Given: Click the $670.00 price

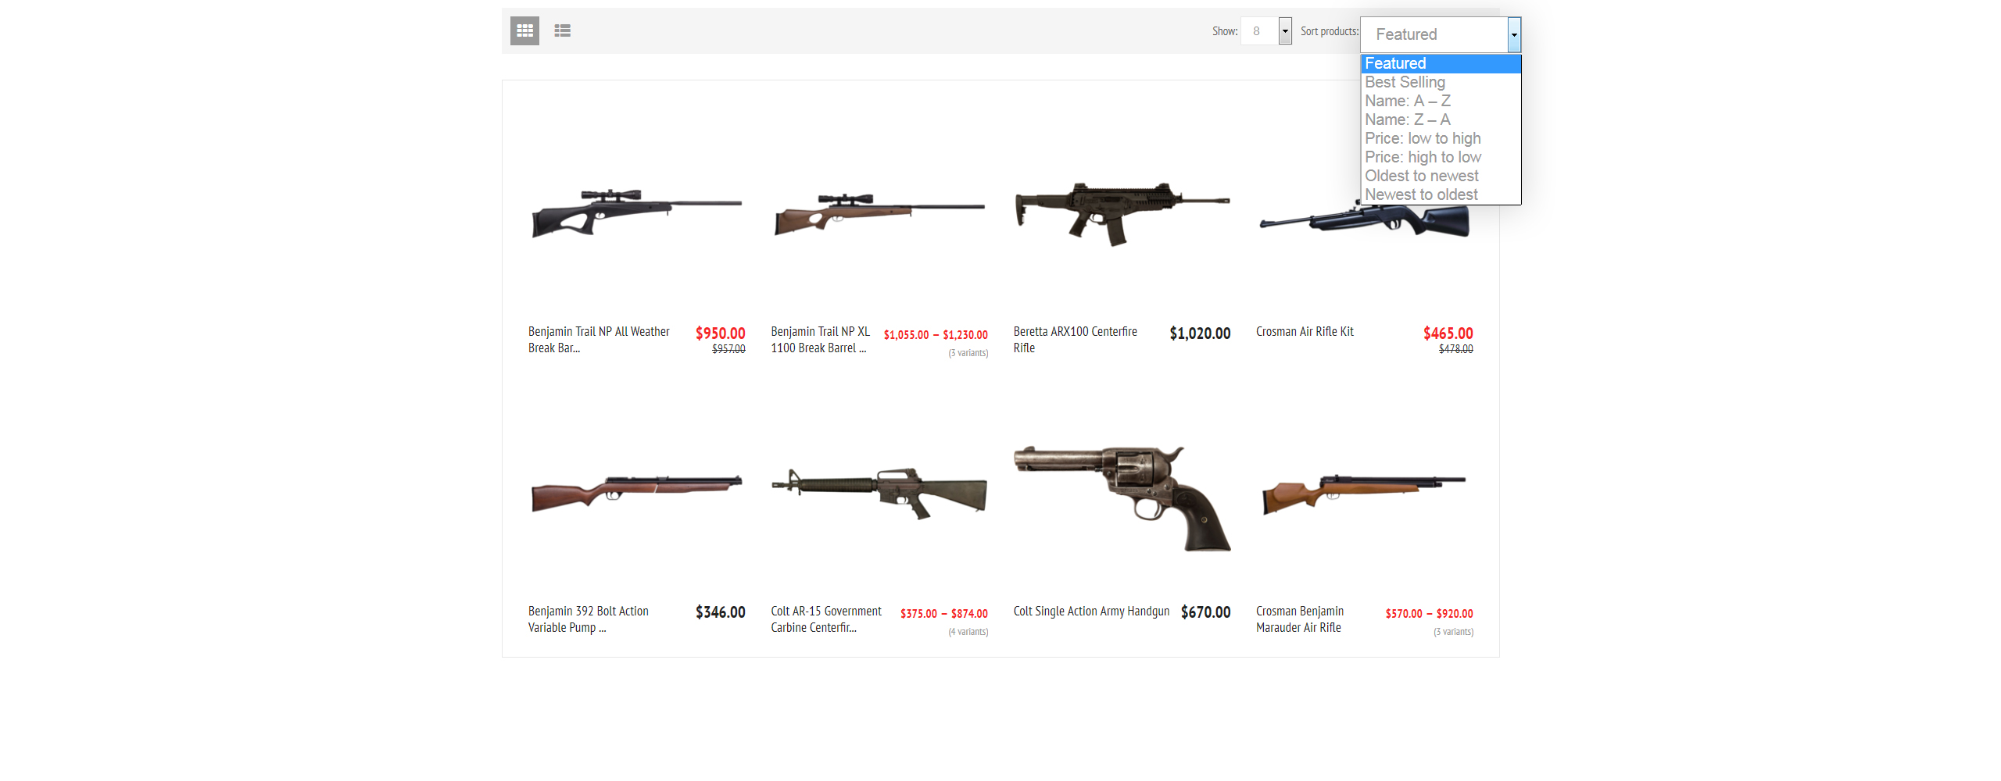Looking at the screenshot, I should coord(1206,612).
